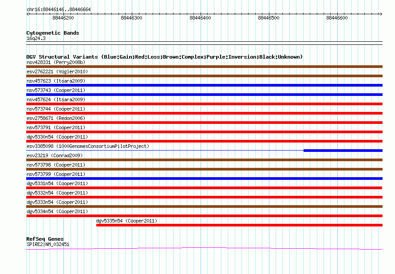Select the red loss bar under nsv457624
Screen dimensions: 395x274
point(204,104)
